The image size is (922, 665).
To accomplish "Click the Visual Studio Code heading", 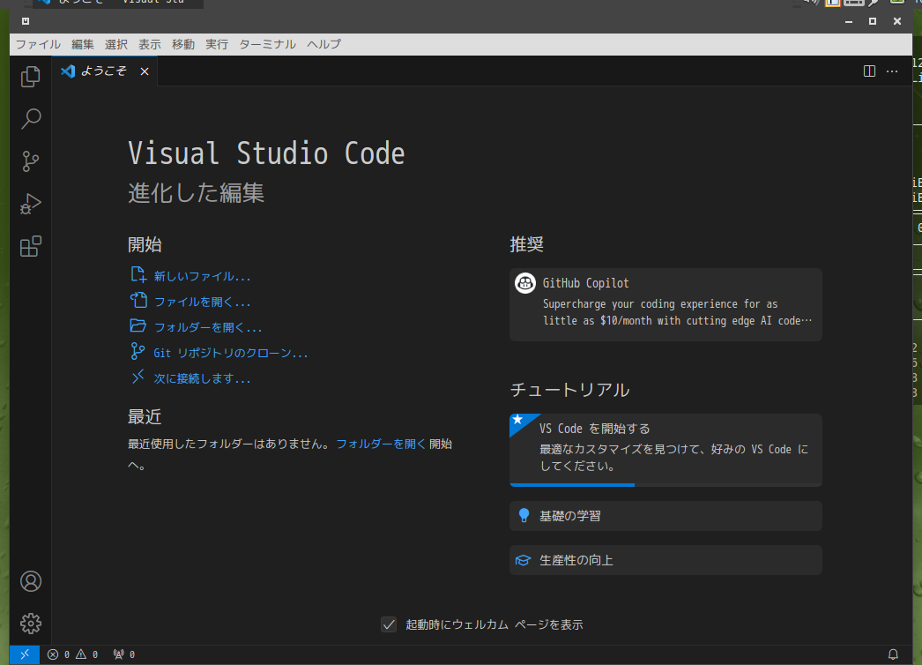I will pyautogui.click(x=266, y=154).
